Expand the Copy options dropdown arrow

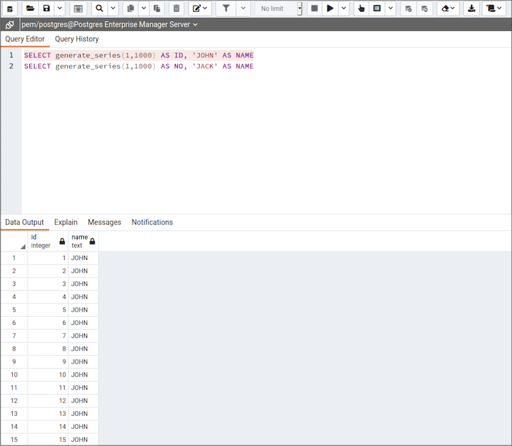(x=143, y=8)
